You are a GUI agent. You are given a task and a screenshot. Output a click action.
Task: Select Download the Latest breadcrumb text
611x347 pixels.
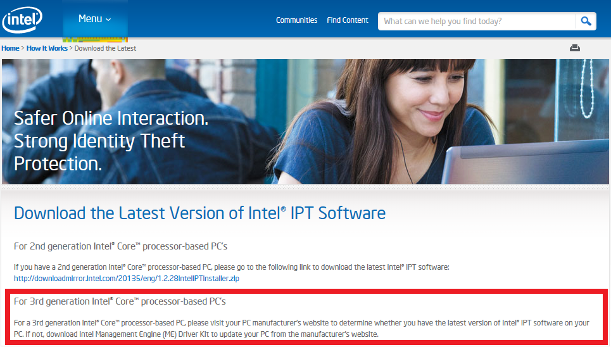[105, 48]
